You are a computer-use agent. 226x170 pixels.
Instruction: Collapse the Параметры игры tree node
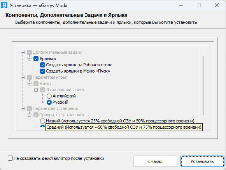(23, 77)
